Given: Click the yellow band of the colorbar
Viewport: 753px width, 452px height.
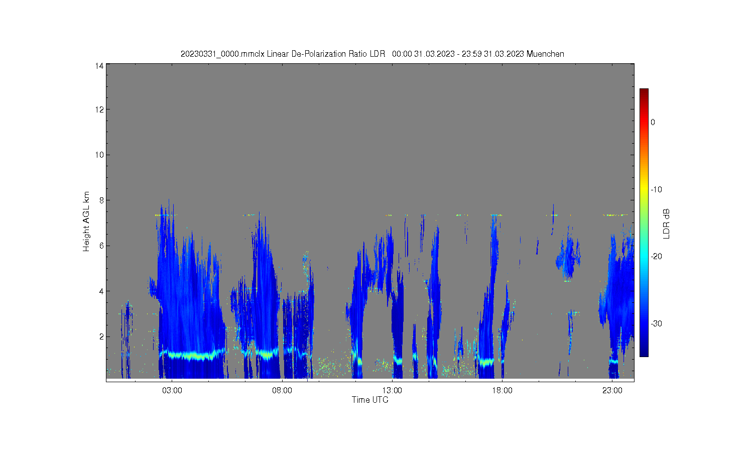Looking at the screenshot, I should coord(644,189).
